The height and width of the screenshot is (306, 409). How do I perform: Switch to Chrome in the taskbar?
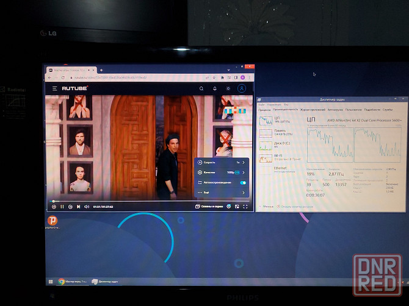click(73, 282)
